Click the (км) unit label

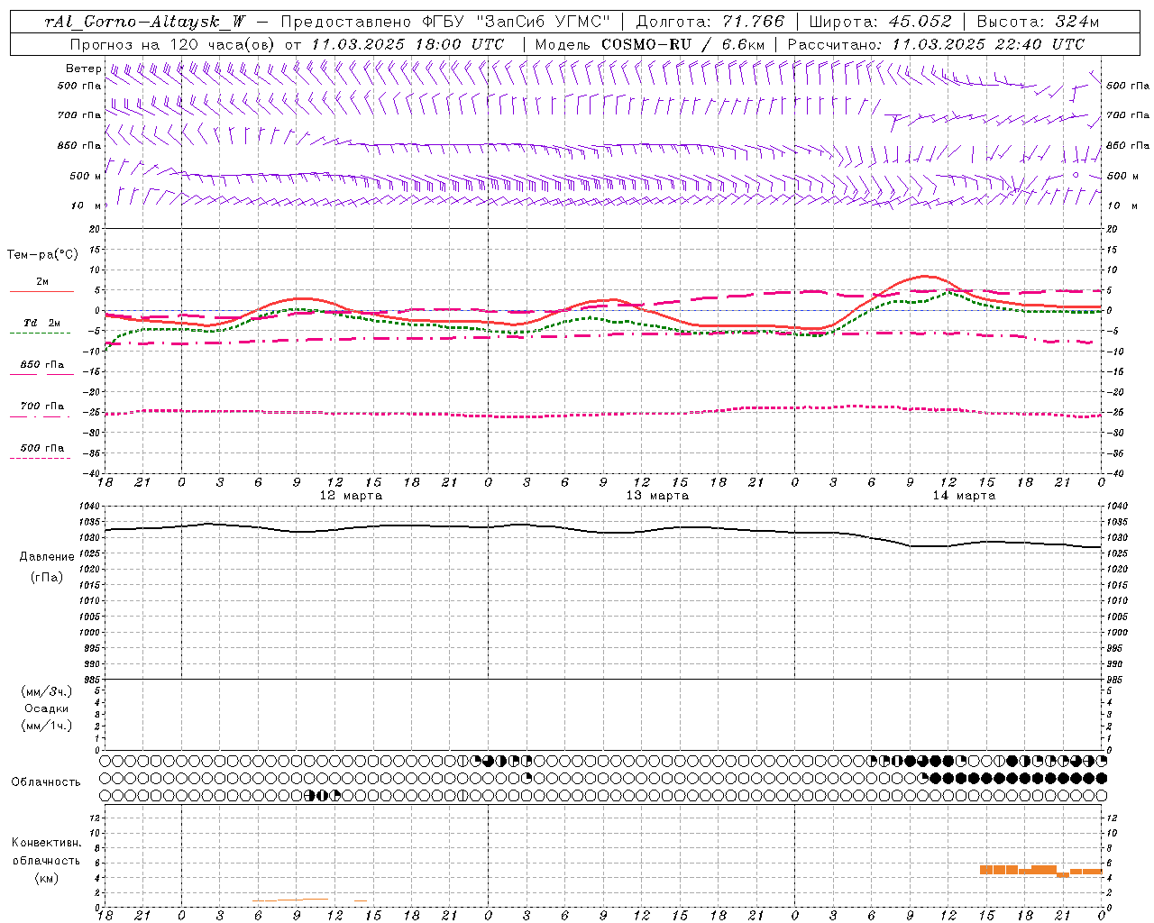tap(46, 878)
